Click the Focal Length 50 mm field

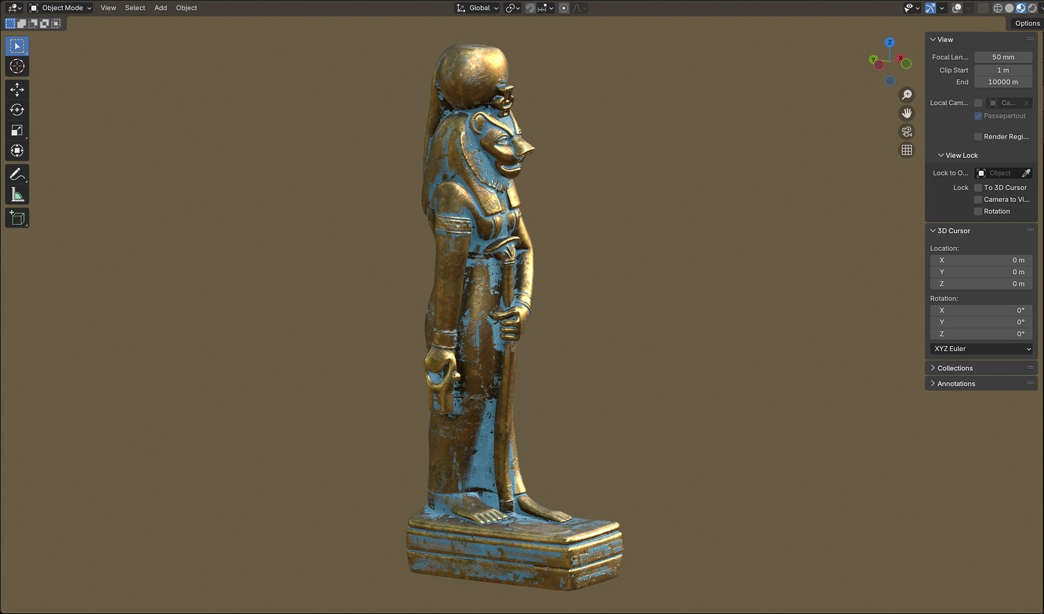point(1003,57)
